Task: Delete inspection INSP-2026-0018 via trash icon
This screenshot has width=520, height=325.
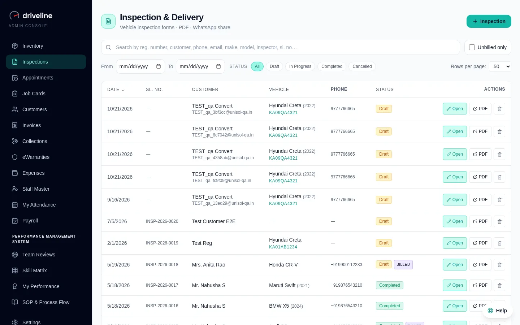Action: tap(499, 265)
